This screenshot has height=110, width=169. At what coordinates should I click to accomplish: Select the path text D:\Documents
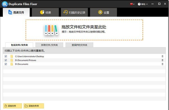click(x=22, y=64)
